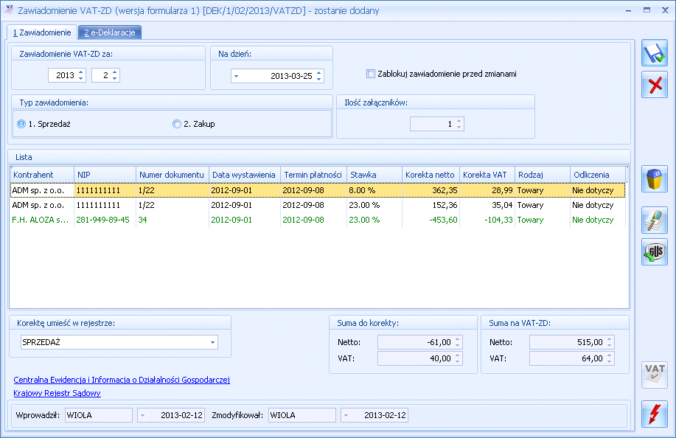The image size is (676, 438).
Task: Open the Zmodyfikował date dropdown arrow
Action: coord(346,416)
